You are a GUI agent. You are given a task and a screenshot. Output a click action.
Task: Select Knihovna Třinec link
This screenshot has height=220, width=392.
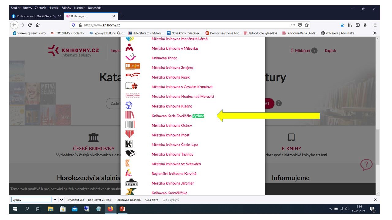click(164, 58)
